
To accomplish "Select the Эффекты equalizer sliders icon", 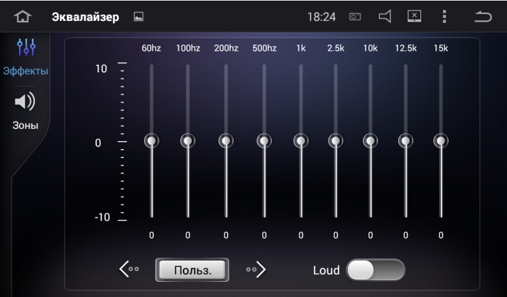I will (x=26, y=47).
